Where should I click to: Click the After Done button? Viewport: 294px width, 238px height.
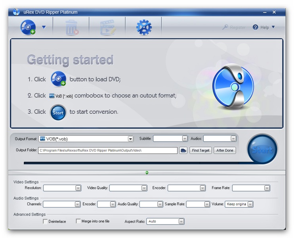[225, 150]
